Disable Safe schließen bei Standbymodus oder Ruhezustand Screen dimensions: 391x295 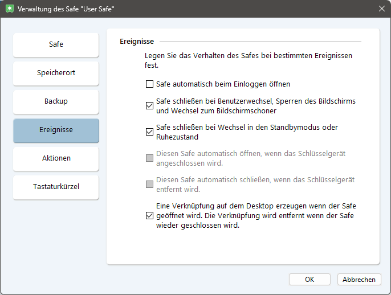coord(150,132)
